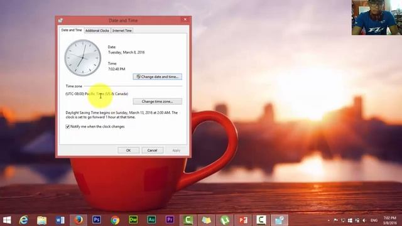Select the Date and Time taskbar item
The image size is (402, 226).
[x=280, y=220]
